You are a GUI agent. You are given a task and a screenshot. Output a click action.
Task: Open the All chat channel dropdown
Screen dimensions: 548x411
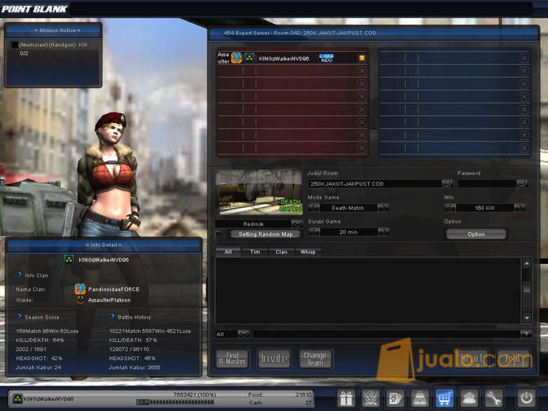pyautogui.click(x=243, y=334)
